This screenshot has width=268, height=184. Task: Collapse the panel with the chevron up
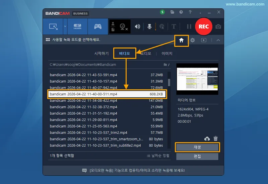[218, 40]
